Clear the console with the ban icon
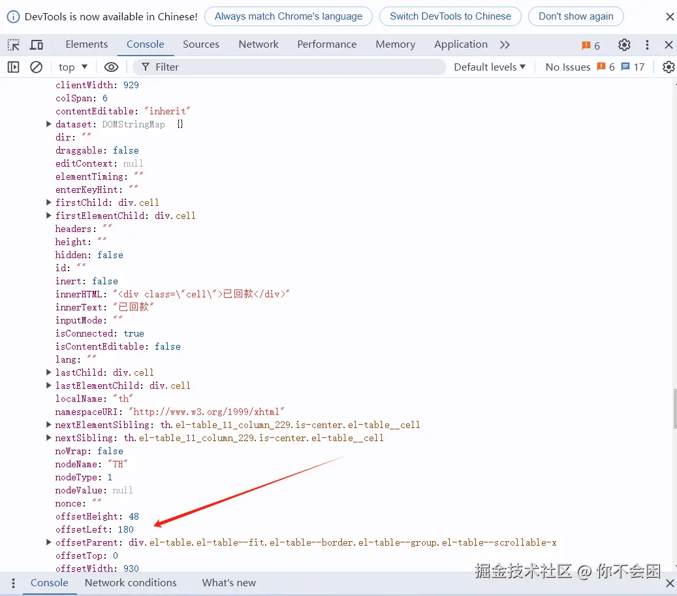This screenshot has width=677, height=596. click(37, 67)
